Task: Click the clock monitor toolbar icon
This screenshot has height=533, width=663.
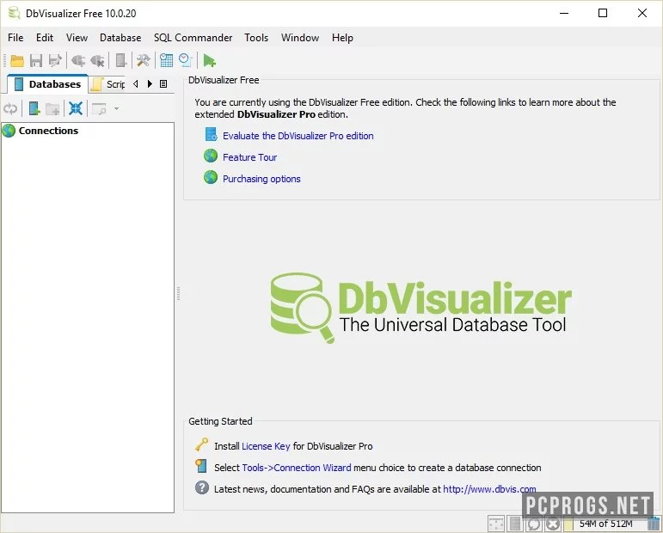Action: pos(186,61)
